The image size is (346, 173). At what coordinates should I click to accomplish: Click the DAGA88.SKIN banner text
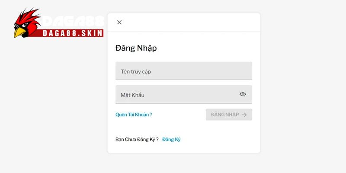pyautogui.click(x=73, y=33)
